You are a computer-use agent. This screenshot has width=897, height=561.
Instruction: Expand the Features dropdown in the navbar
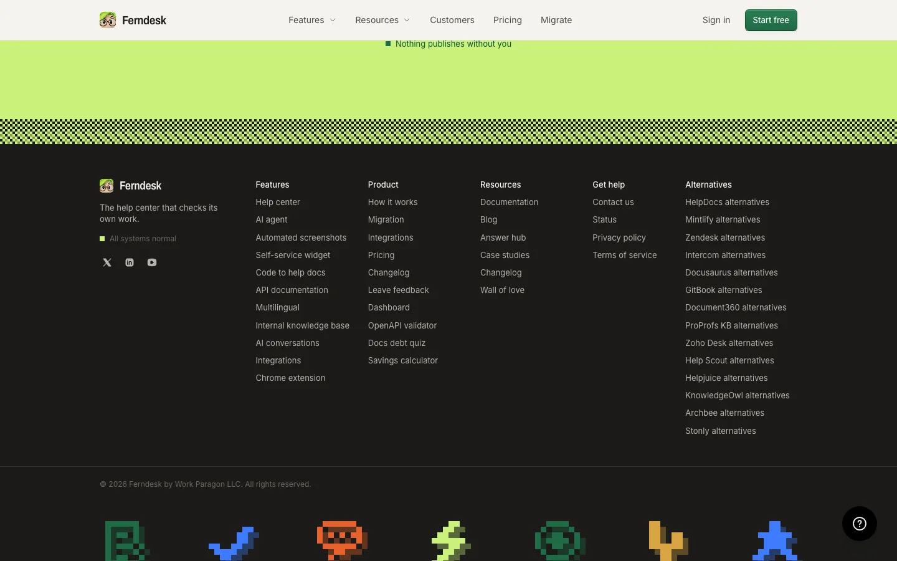(312, 20)
